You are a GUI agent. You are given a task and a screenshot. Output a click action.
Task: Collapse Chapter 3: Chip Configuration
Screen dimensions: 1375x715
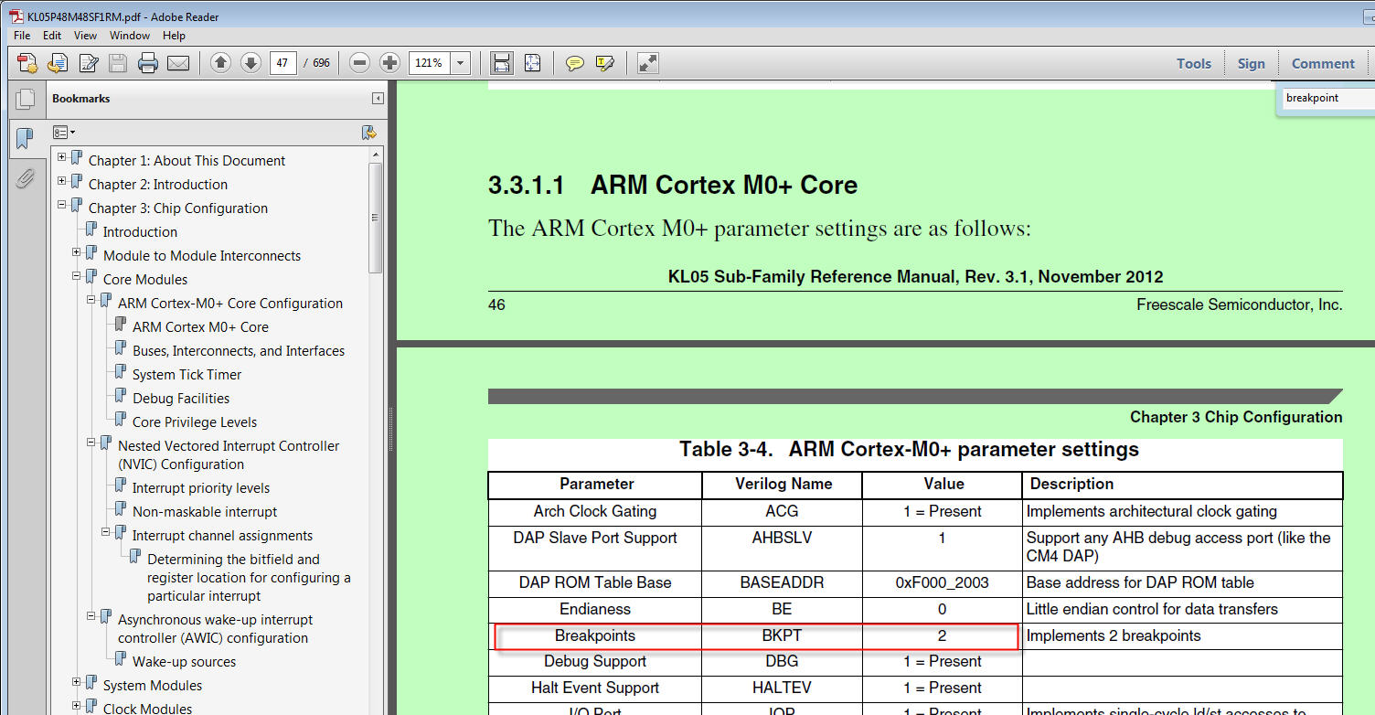62,205
